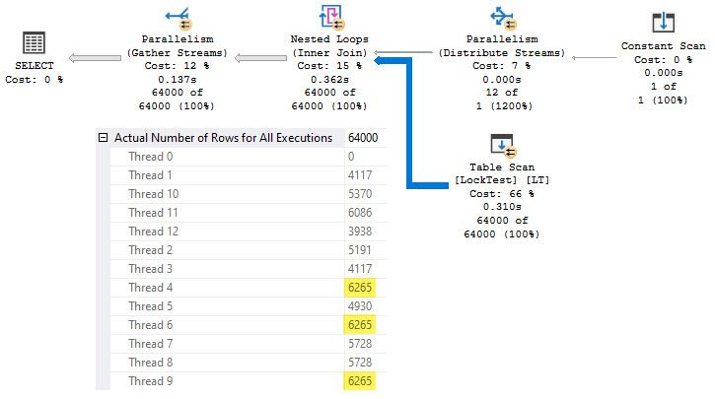Click 'Cost: 66 %' under Table Scan
Viewport: 715px width, 399px height.
[x=502, y=193]
